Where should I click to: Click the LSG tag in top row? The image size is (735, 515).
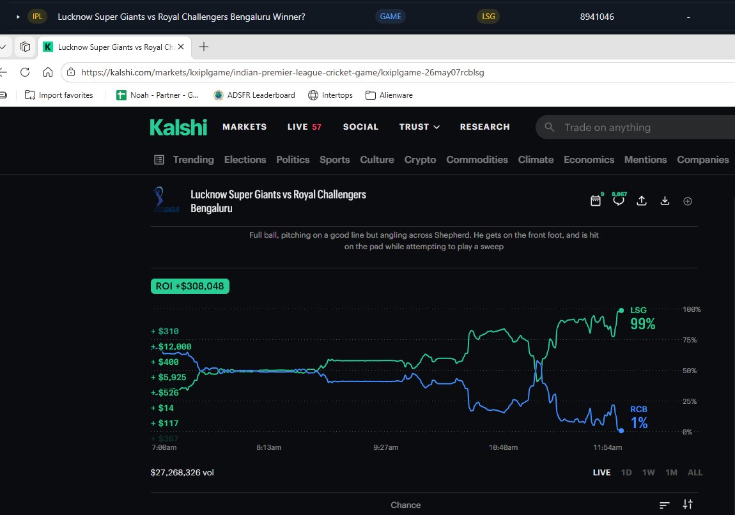click(488, 17)
